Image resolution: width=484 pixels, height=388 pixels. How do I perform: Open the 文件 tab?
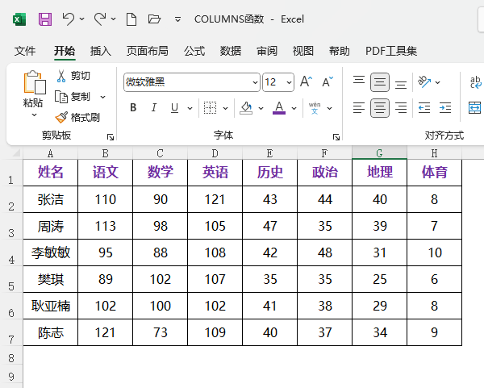[25, 51]
